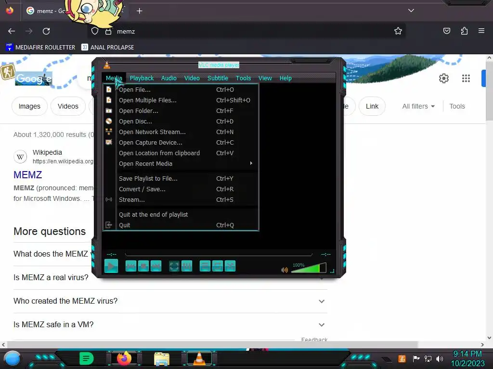Open the MEMZ Wikipedia result link
Viewport: 493px width, 369px height.
27,175
